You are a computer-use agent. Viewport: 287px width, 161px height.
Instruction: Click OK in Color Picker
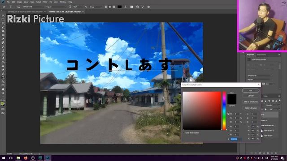coord(251,90)
